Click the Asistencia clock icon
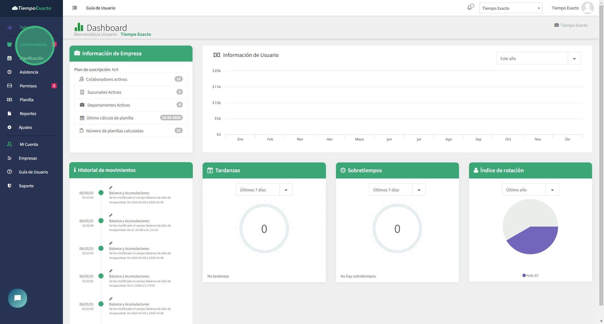This screenshot has height=324, width=604. point(9,72)
